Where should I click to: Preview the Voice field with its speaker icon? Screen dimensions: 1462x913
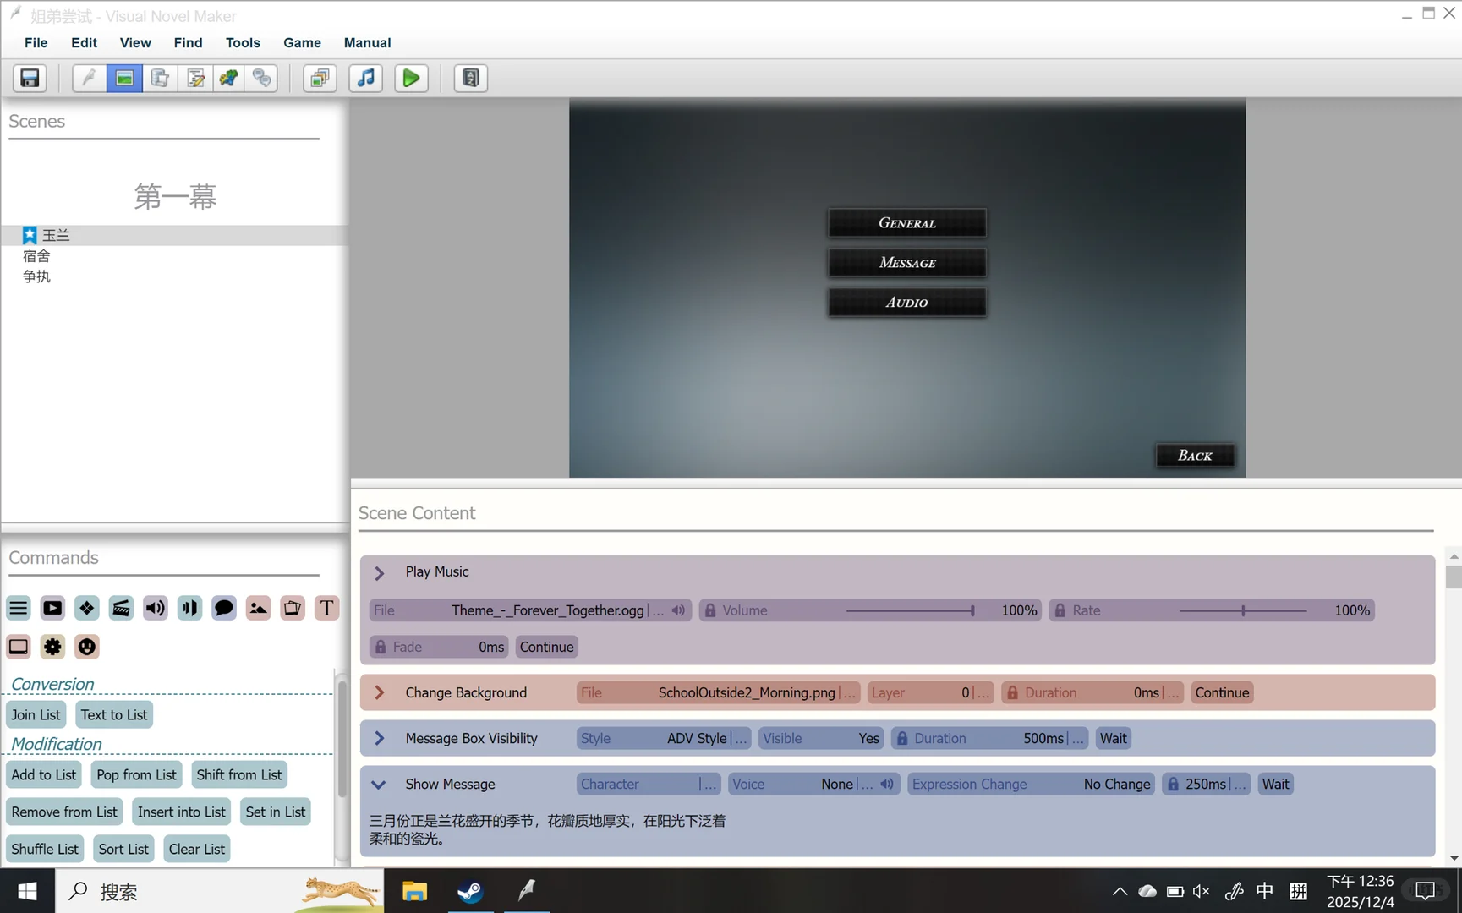coord(887,784)
